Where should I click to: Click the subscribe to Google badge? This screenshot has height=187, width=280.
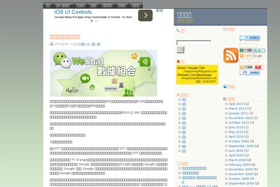pyautogui.click(x=252, y=56)
